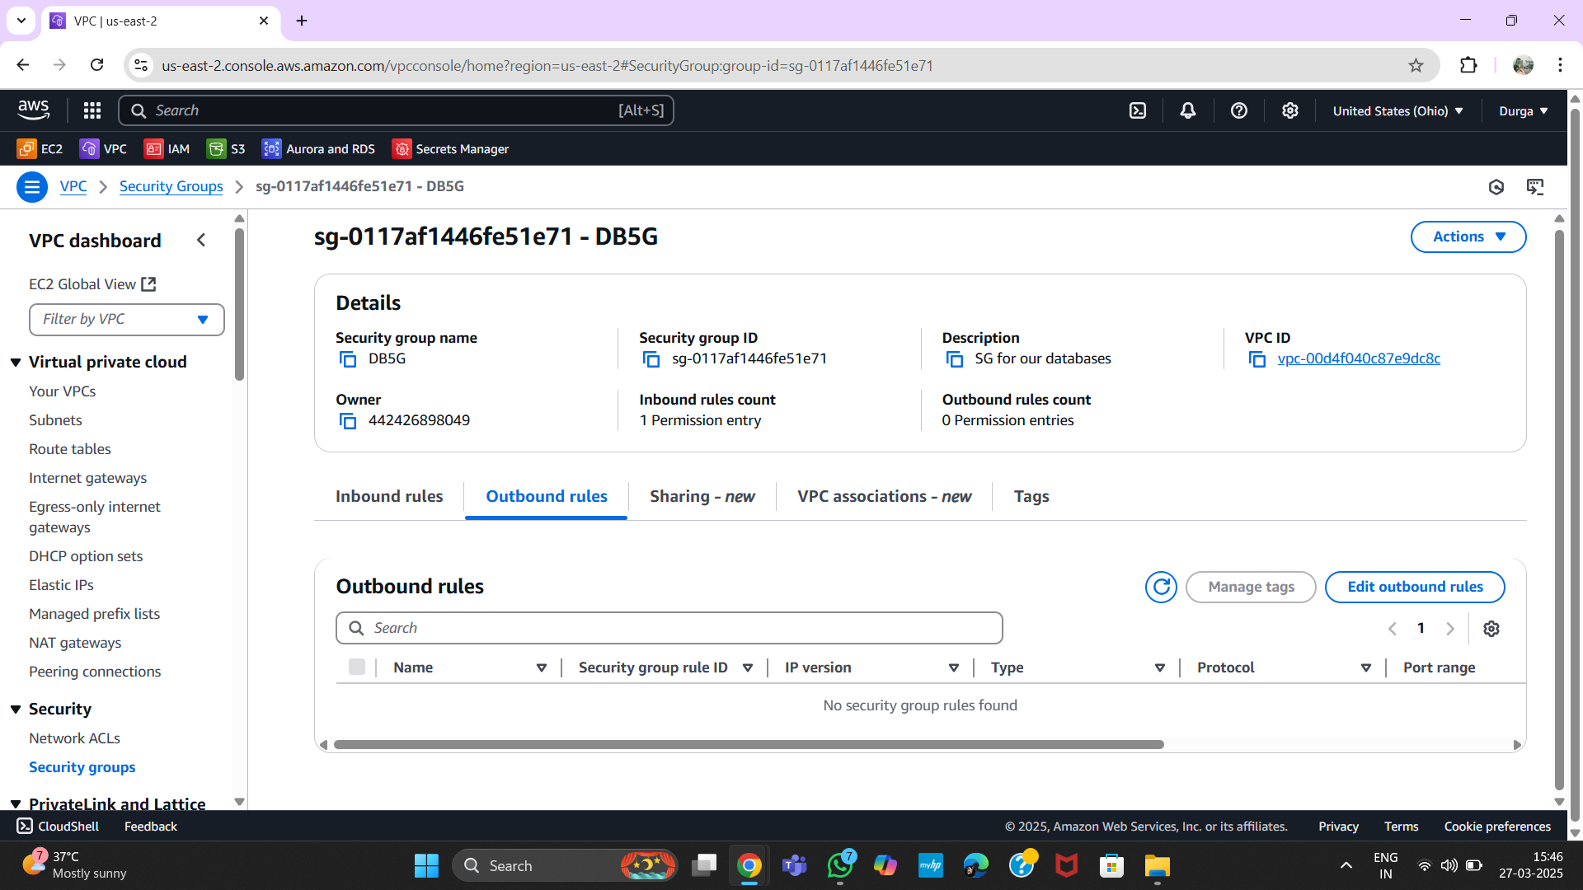Launch CloudShell from the top navigation bar
1583x890 pixels.
1138,110
